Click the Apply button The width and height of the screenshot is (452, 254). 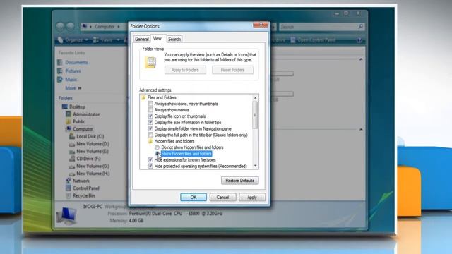(252, 198)
